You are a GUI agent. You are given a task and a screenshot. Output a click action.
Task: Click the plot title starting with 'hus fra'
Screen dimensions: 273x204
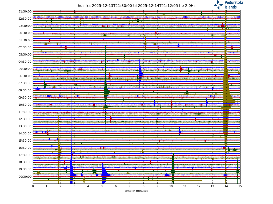coord(136,6)
